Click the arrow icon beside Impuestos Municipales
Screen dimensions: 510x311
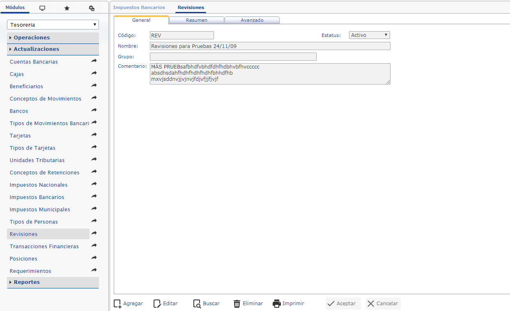click(x=94, y=209)
